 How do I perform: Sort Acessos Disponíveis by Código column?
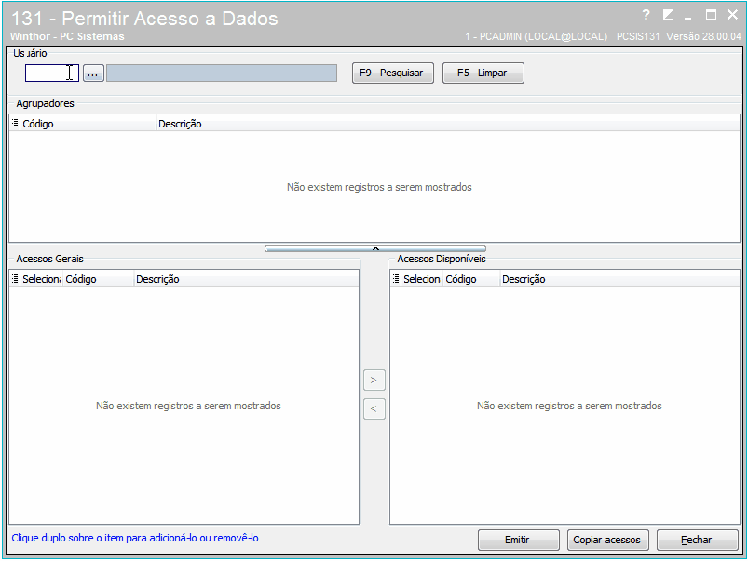[x=471, y=279]
